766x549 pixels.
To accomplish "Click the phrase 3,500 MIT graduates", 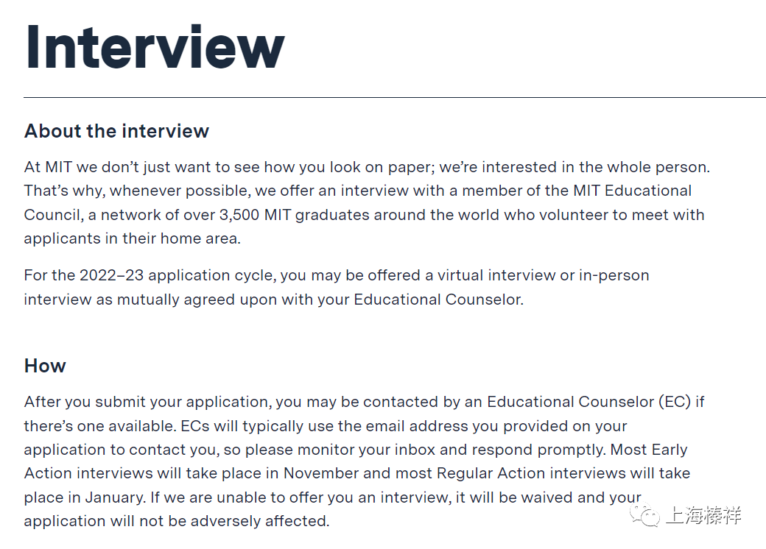I will click(x=295, y=215).
